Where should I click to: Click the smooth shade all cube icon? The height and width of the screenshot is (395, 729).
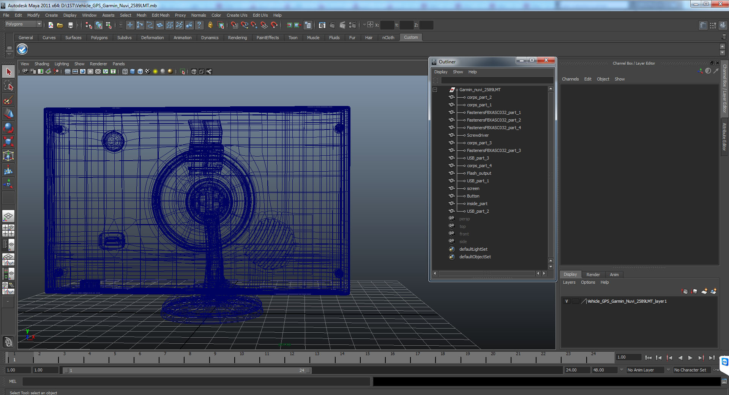pos(133,71)
